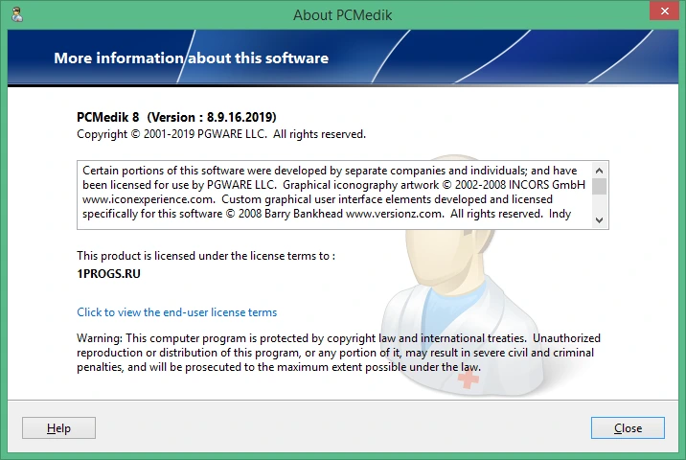686x460 pixels.
Task: Click the 'This product is licensed' label
Action: [206, 256]
